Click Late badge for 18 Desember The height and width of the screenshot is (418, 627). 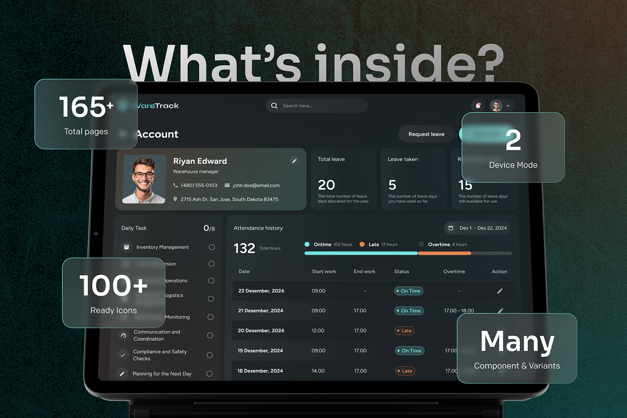coord(405,371)
